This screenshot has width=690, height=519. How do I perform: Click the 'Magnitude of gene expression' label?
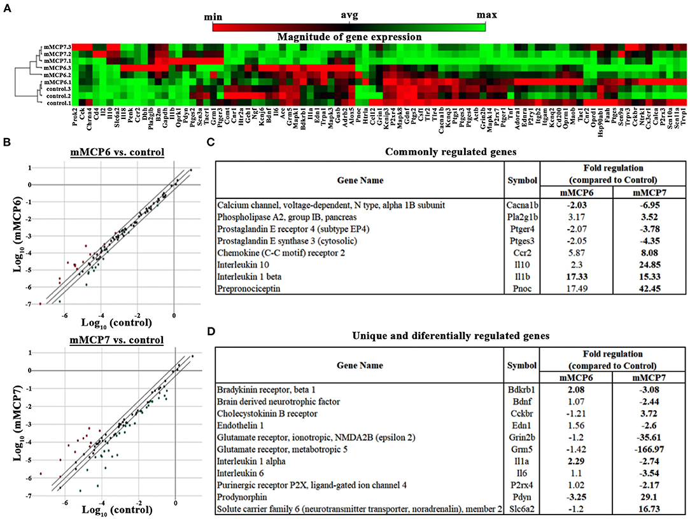(349, 37)
